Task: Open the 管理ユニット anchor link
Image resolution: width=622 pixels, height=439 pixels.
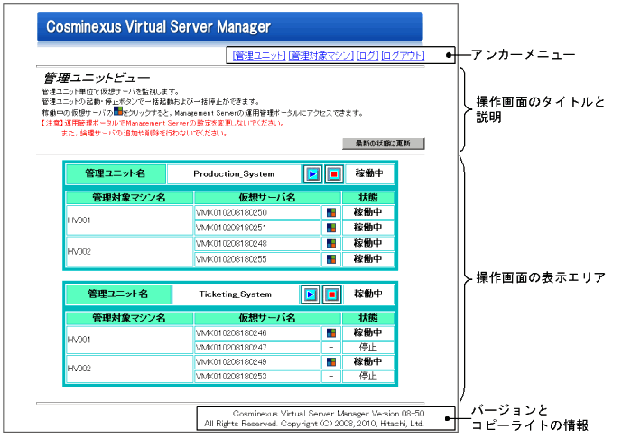Action: click(259, 56)
